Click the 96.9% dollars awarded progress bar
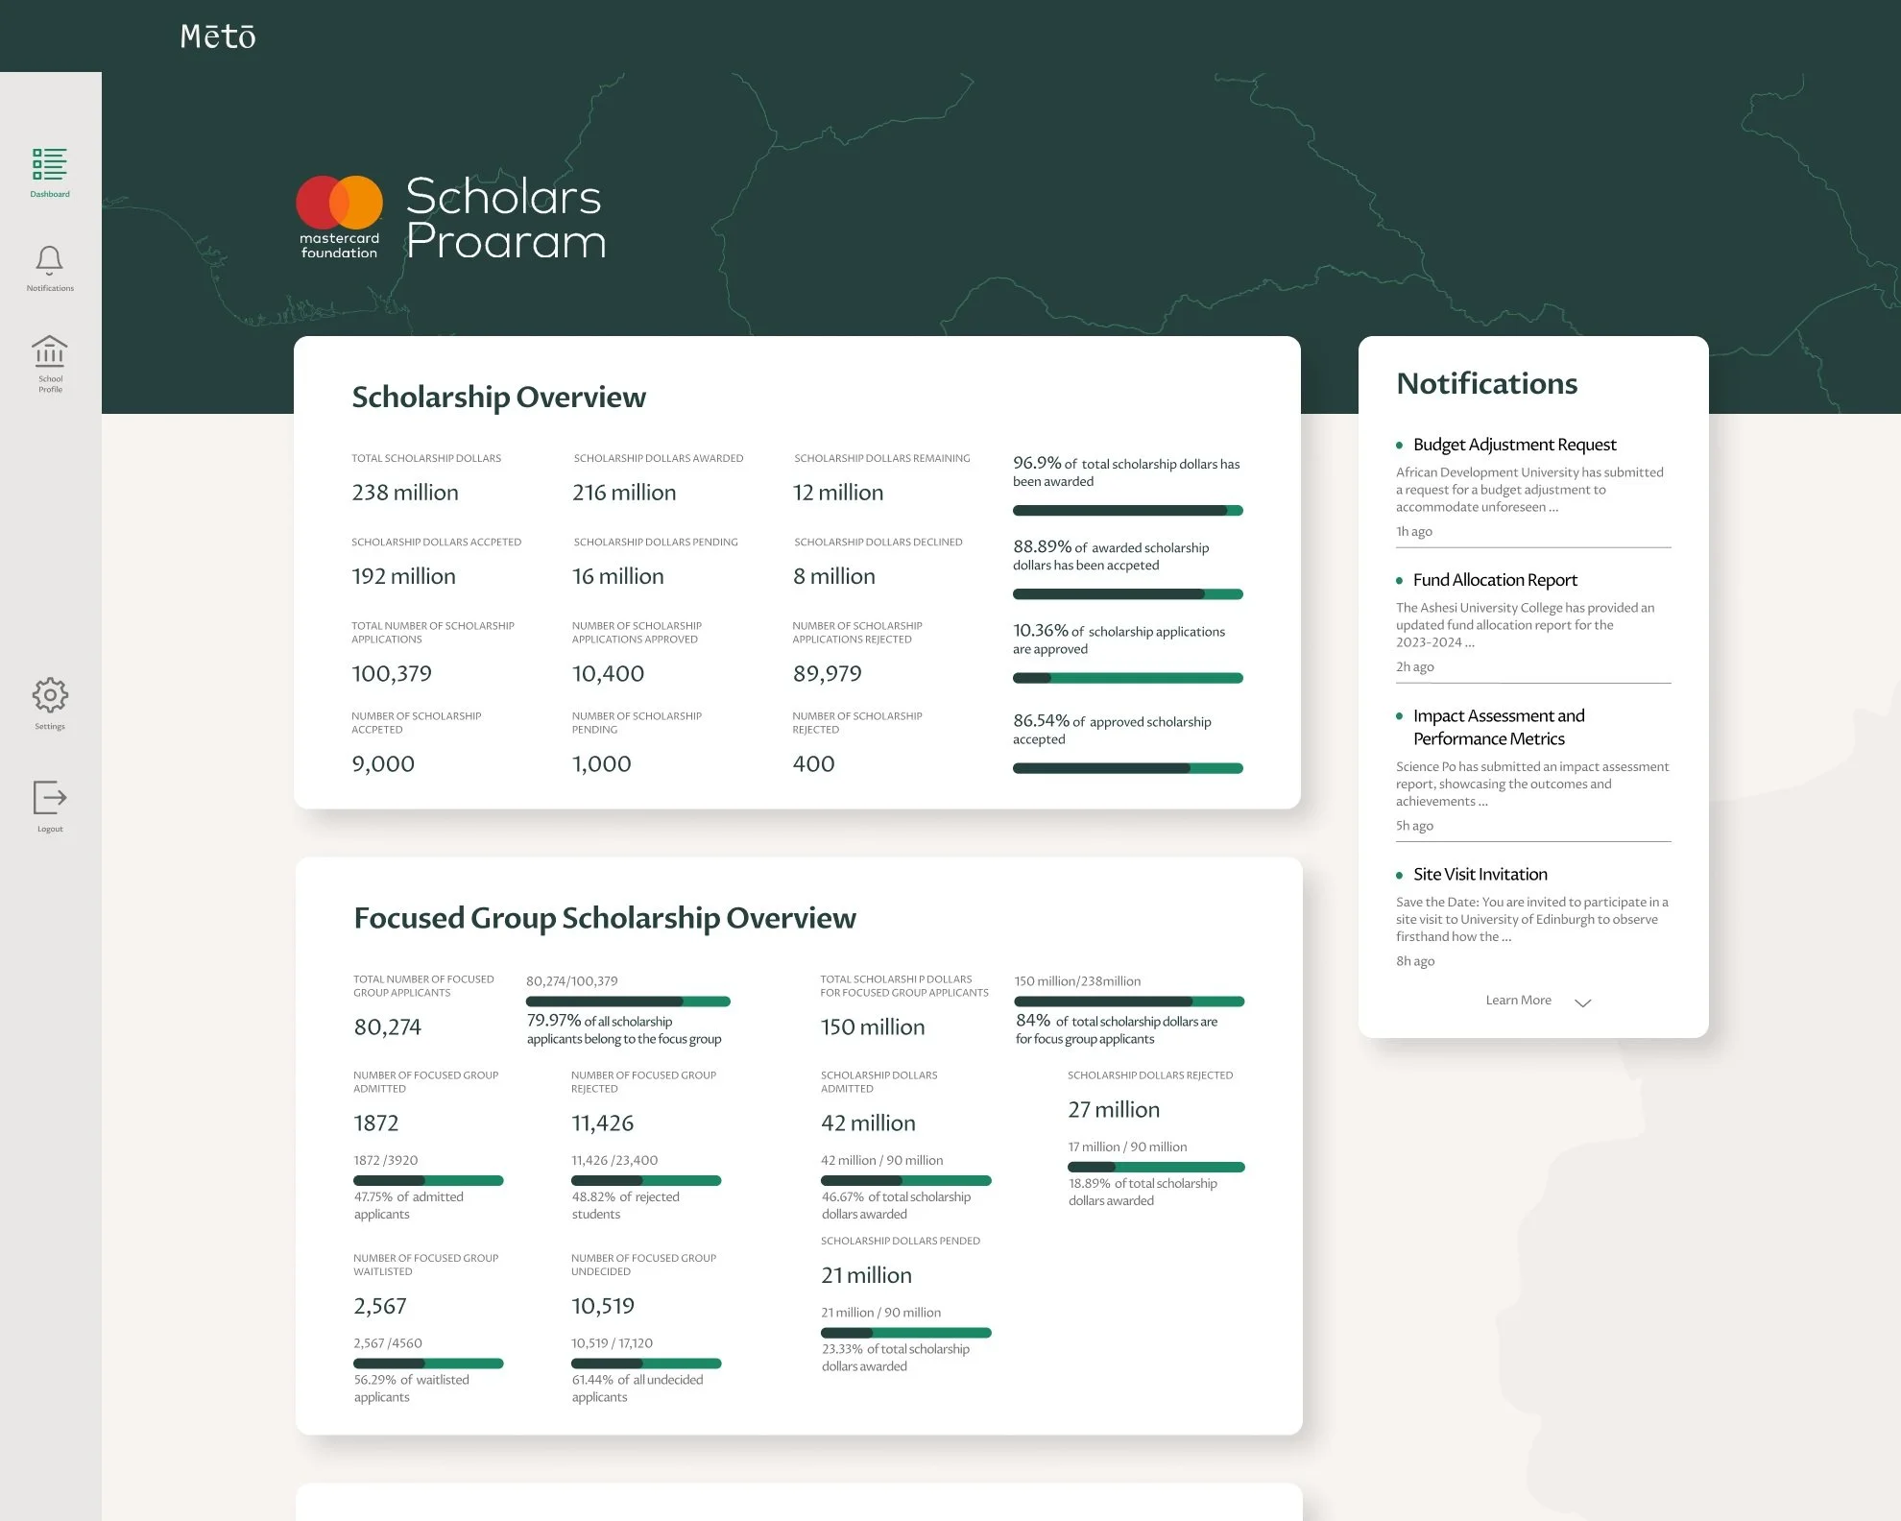Screen dimensions: 1901x1521 coord(1127,511)
